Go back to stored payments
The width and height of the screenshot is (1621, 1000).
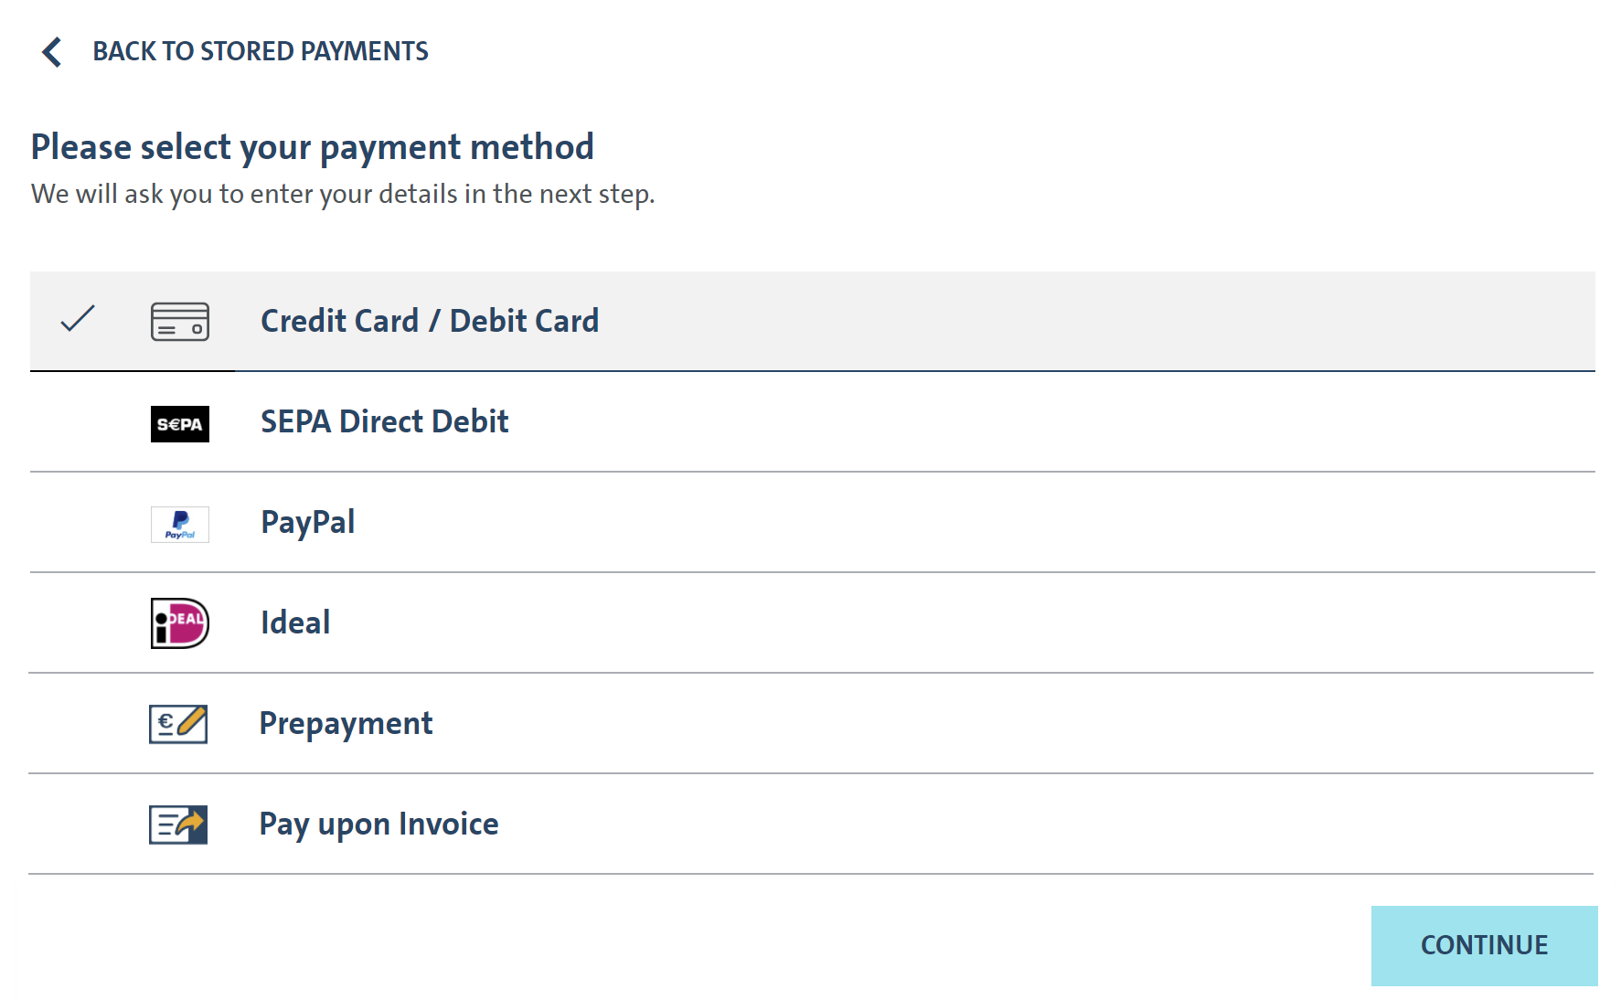click(260, 52)
